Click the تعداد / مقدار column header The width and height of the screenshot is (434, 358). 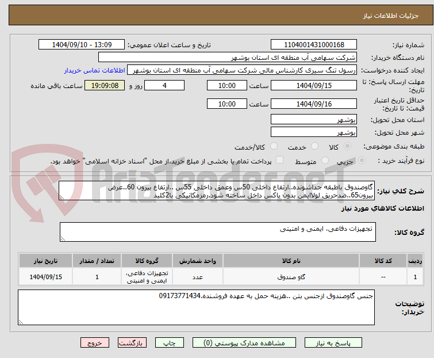97,261
